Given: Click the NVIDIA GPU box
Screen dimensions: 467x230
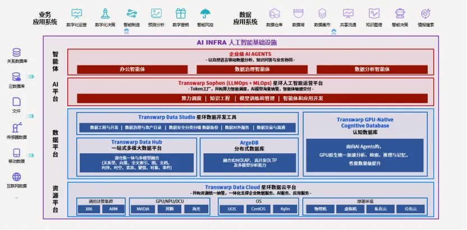Looking at the screenshot, I should click(143, 209).
